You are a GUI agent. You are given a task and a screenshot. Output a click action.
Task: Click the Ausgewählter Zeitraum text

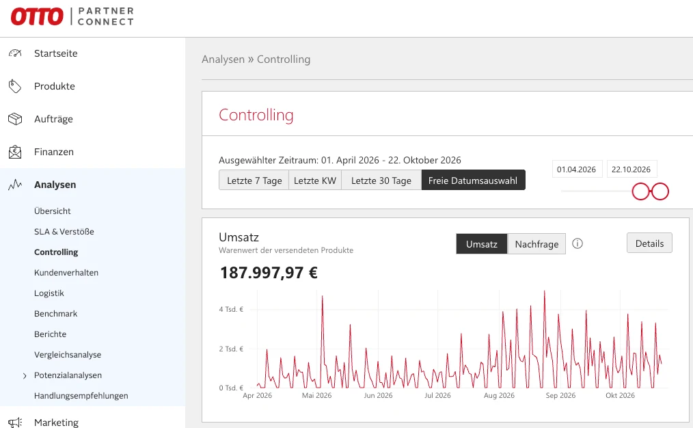[x=340, y=159]
